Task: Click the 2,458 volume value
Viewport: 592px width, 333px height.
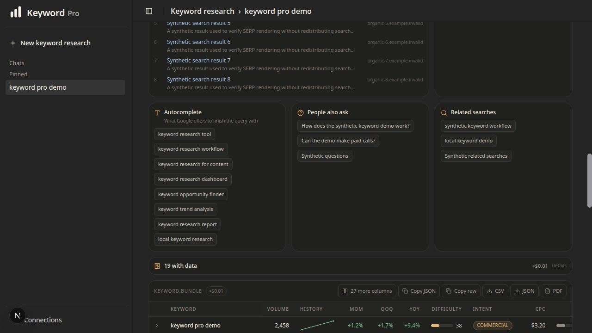Action: 282,326
